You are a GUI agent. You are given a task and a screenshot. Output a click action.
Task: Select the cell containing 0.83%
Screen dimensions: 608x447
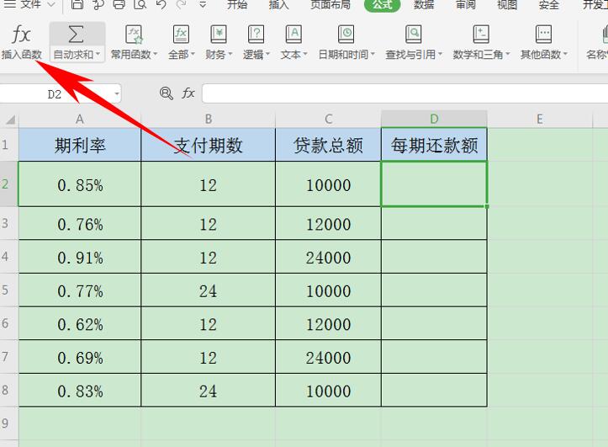click(80, 391)
